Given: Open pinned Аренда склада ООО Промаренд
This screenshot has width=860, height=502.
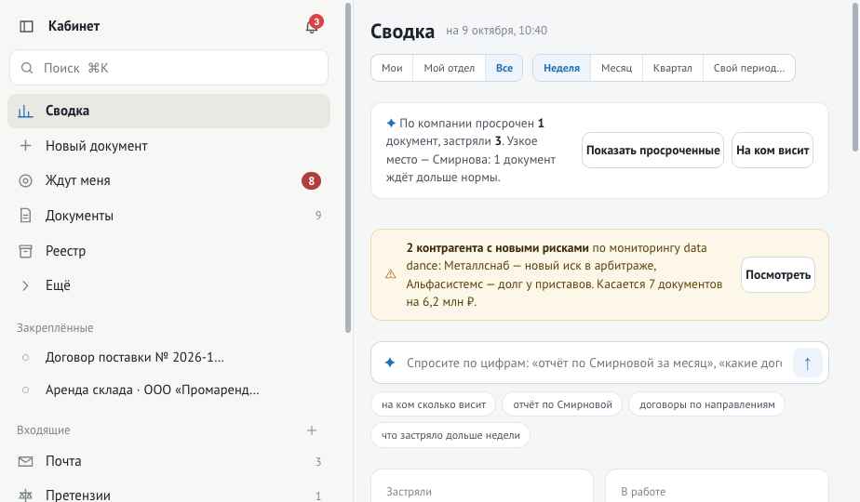Looking at the screenshot, I should point(169,390).
